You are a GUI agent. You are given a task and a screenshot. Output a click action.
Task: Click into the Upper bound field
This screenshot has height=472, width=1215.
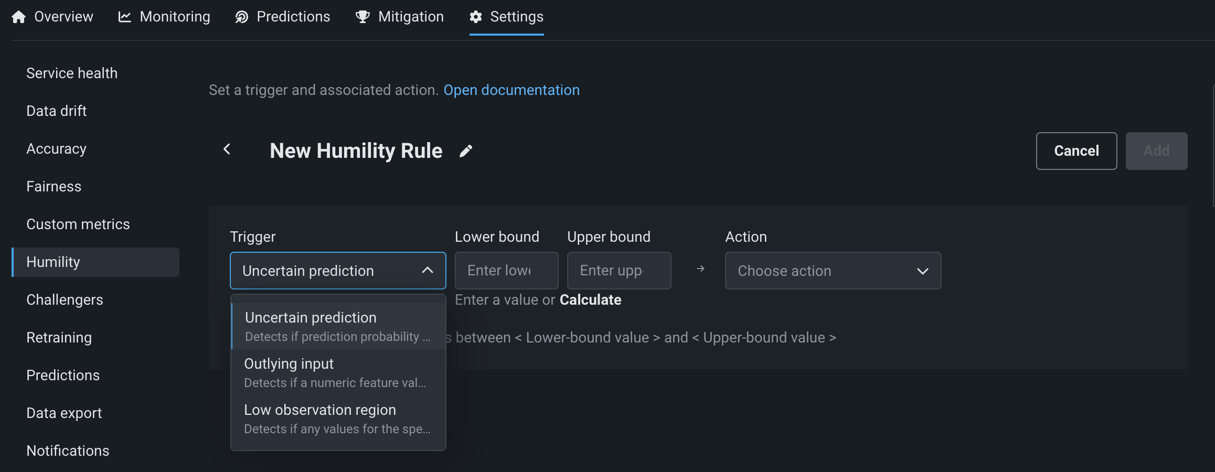tap(619, 271)
